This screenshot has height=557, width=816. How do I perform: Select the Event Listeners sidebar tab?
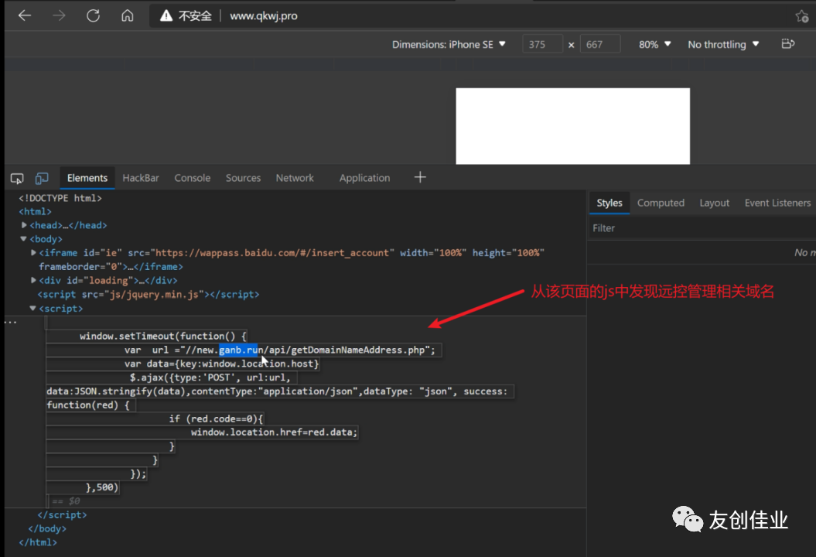click(x=777, y=203)
